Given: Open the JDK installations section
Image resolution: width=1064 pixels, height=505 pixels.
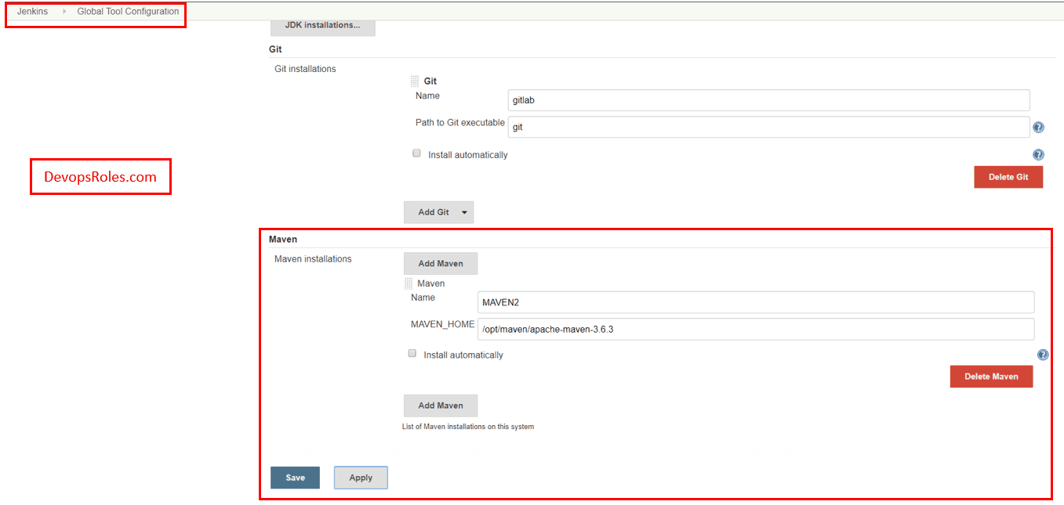Looking at the screenshot, I should (x=322, y=25).
